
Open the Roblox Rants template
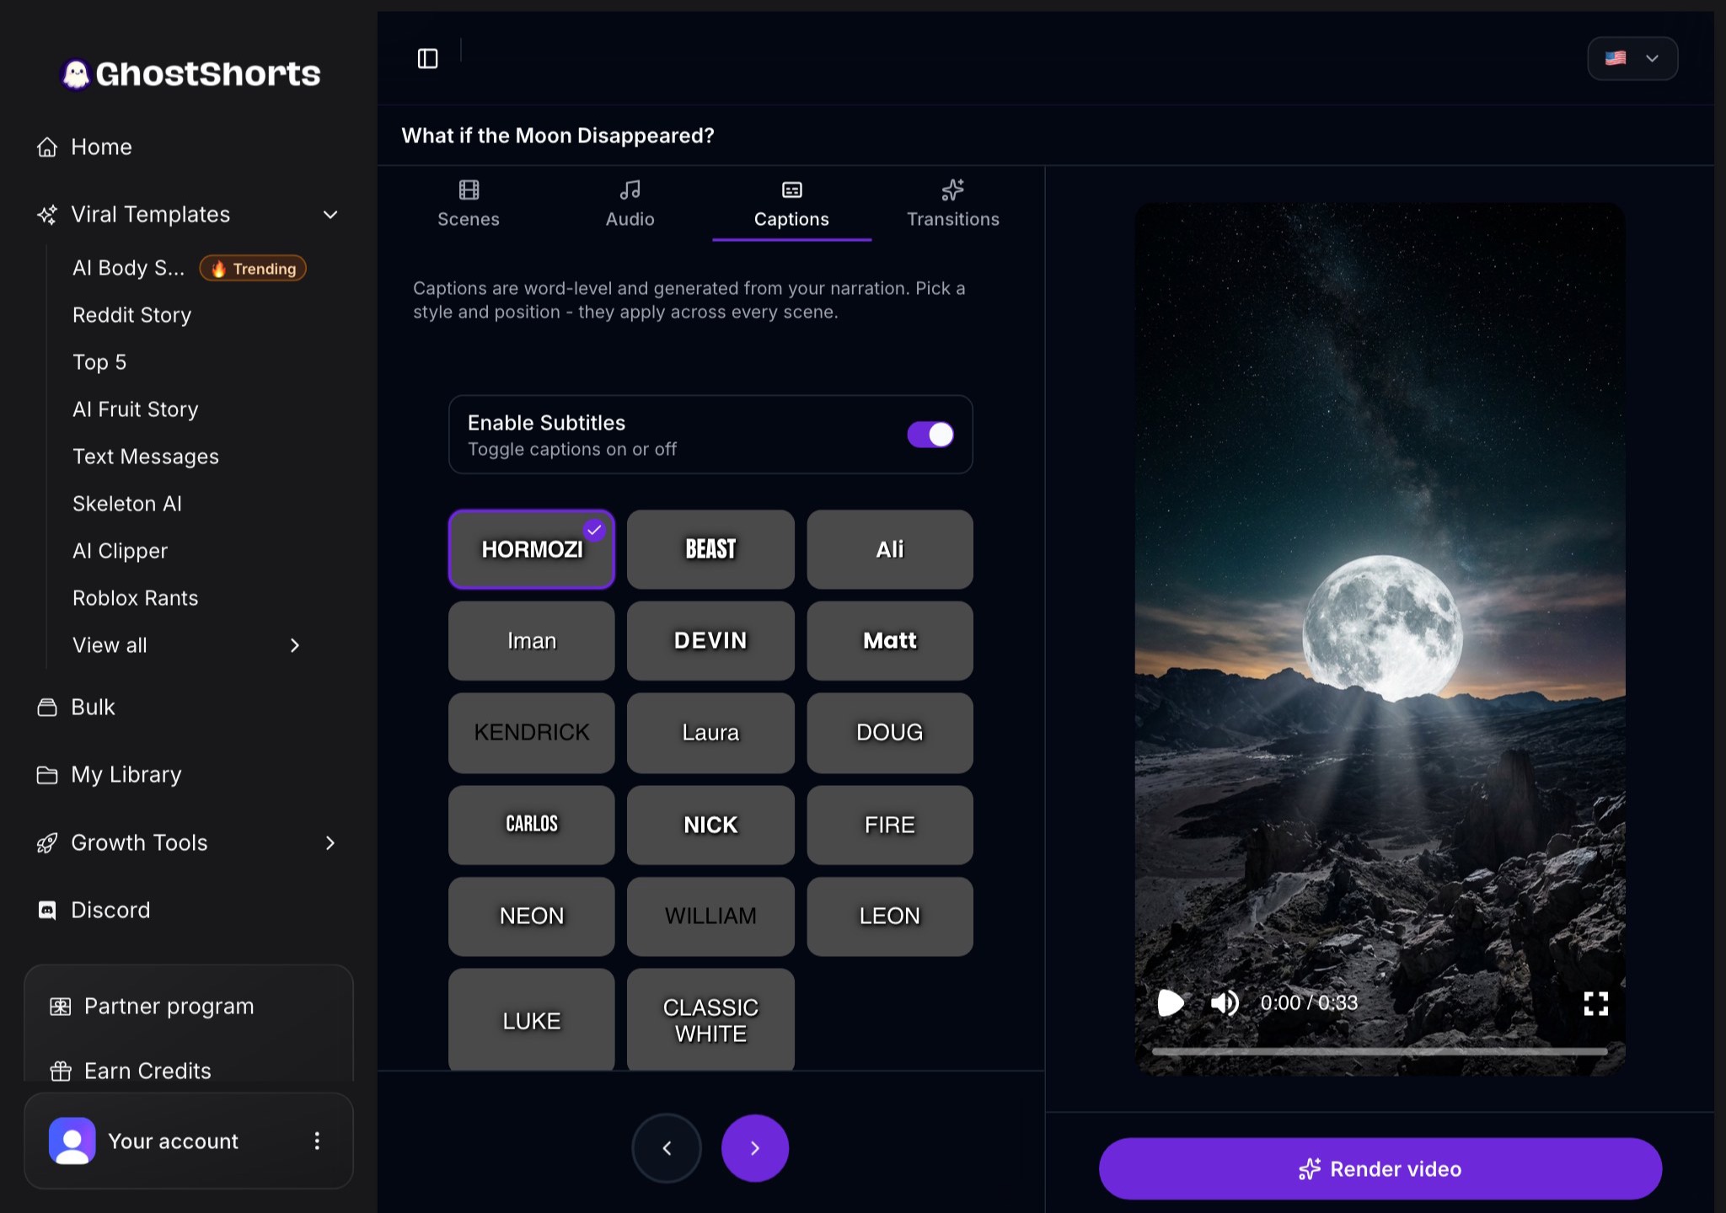tap(135, 598)
